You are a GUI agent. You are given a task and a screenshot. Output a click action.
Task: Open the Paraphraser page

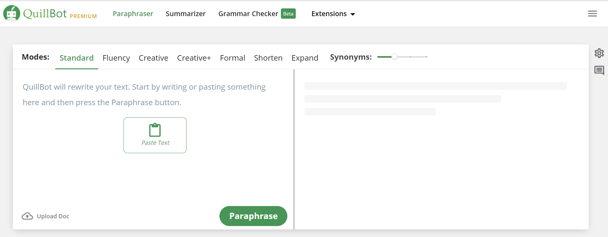(133, 14)
